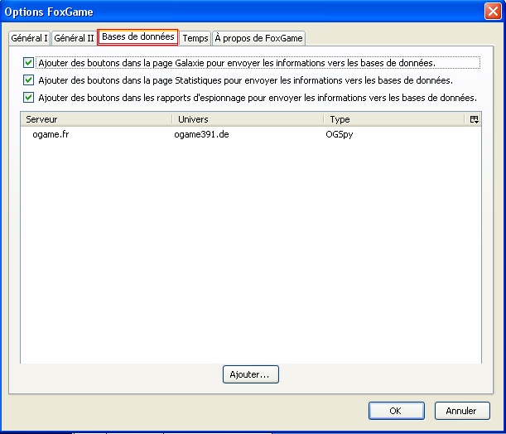Open the Général II tab
The height and width of the screenshot is (434, 506).
(74, 38)
